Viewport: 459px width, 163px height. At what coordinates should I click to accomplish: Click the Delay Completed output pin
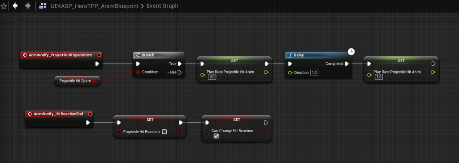point(346,64)
